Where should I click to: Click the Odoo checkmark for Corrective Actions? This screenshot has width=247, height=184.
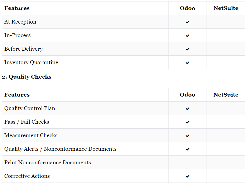click(x=187, y=176)
